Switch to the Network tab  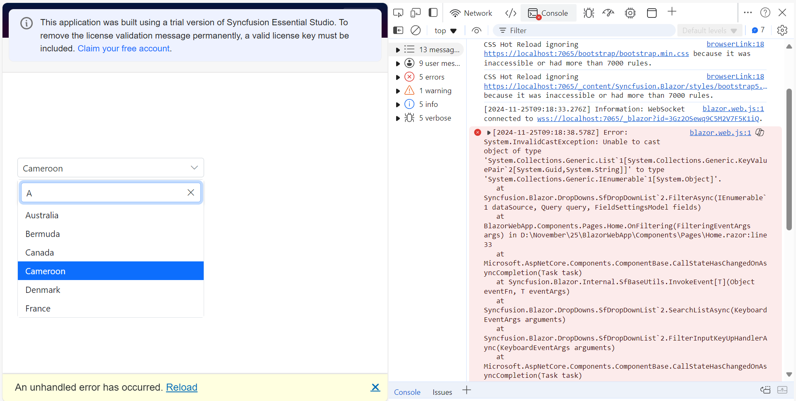tap(471, 13)
